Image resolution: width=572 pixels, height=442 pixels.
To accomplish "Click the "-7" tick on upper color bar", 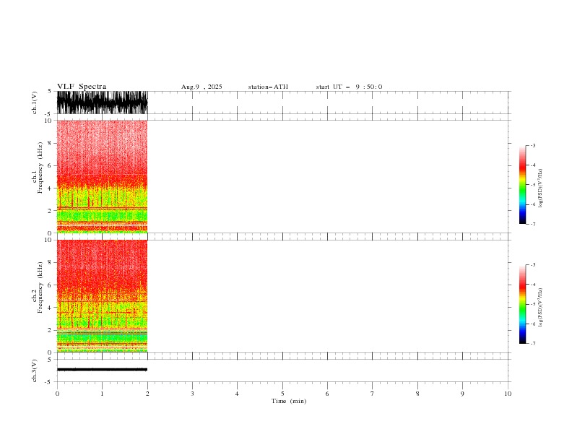I will [533, 224].
